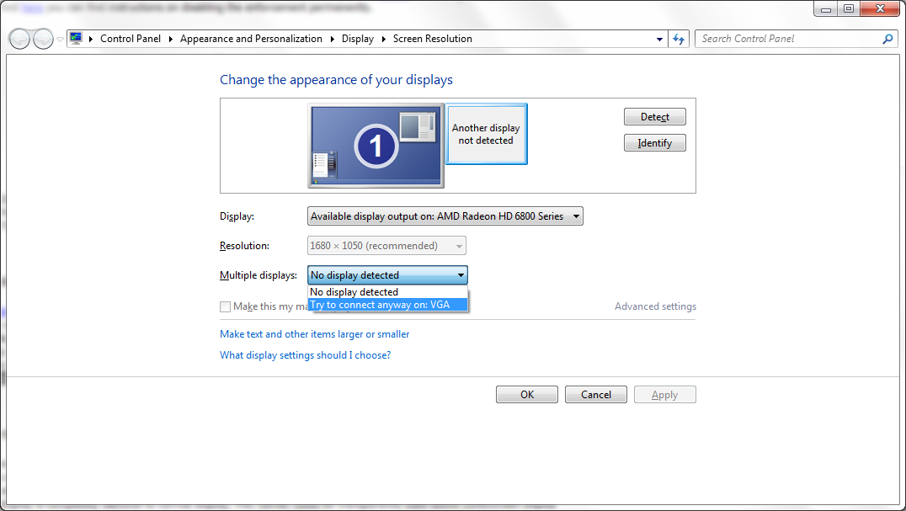Image resolution: width=906 pixels, height=511 pixels.
Task: Click the Apply button
Action: pyautogui.click(x=664, y=394)
